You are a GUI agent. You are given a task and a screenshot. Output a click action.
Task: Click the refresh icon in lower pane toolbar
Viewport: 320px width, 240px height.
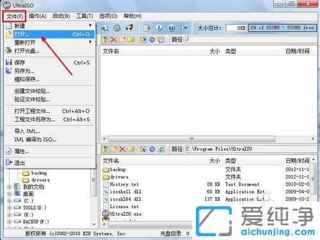coord(161,149)
